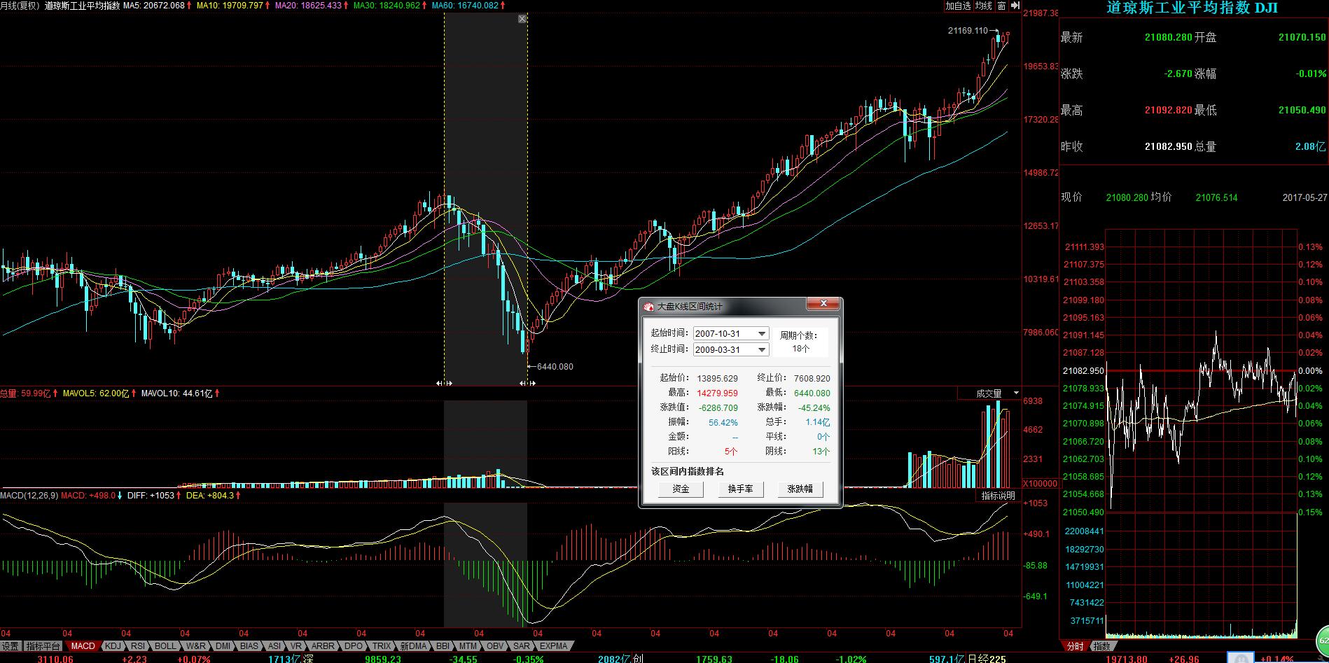Close the shaded interval selection with X icon

522,19
